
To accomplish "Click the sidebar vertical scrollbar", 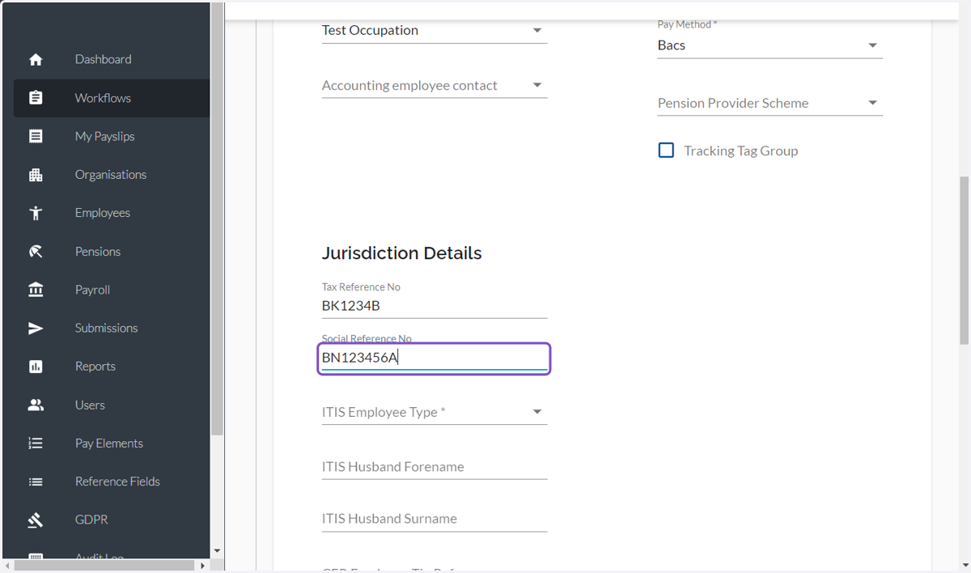I will coord(217,219).
